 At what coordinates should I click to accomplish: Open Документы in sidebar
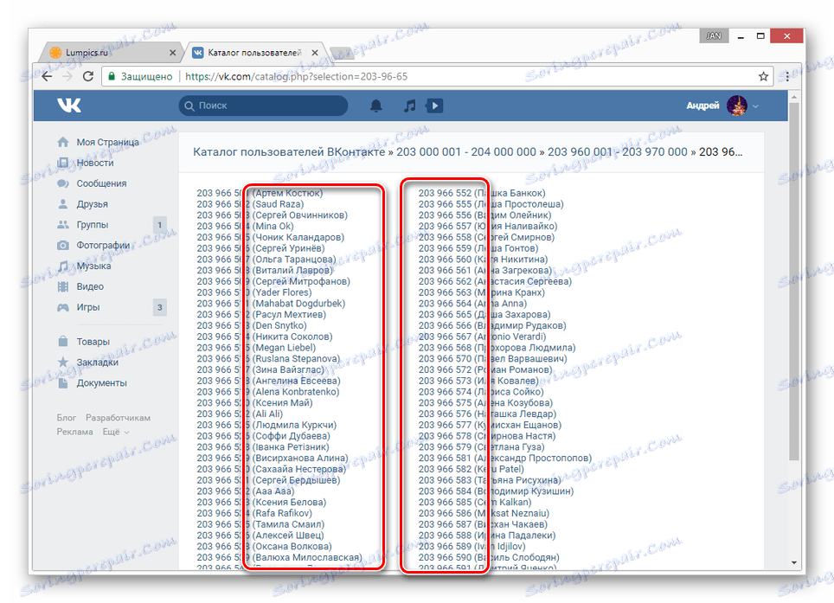(x=101, y=383)
